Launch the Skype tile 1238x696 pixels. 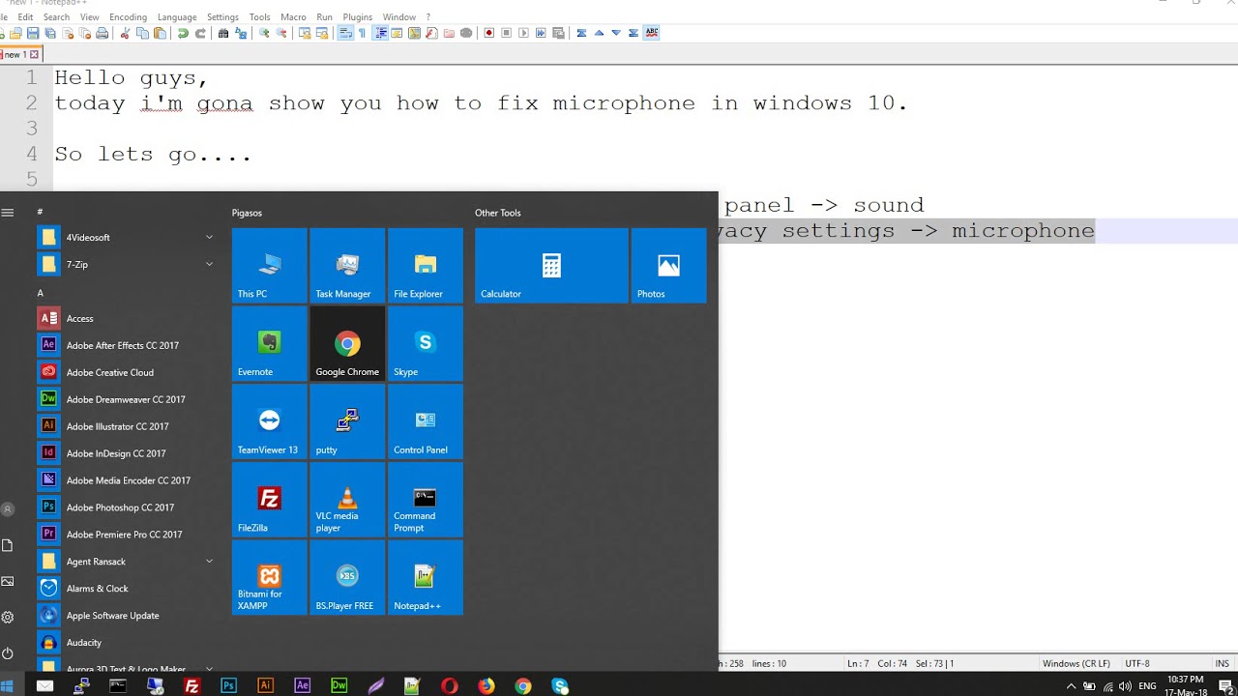coord(426,343)
